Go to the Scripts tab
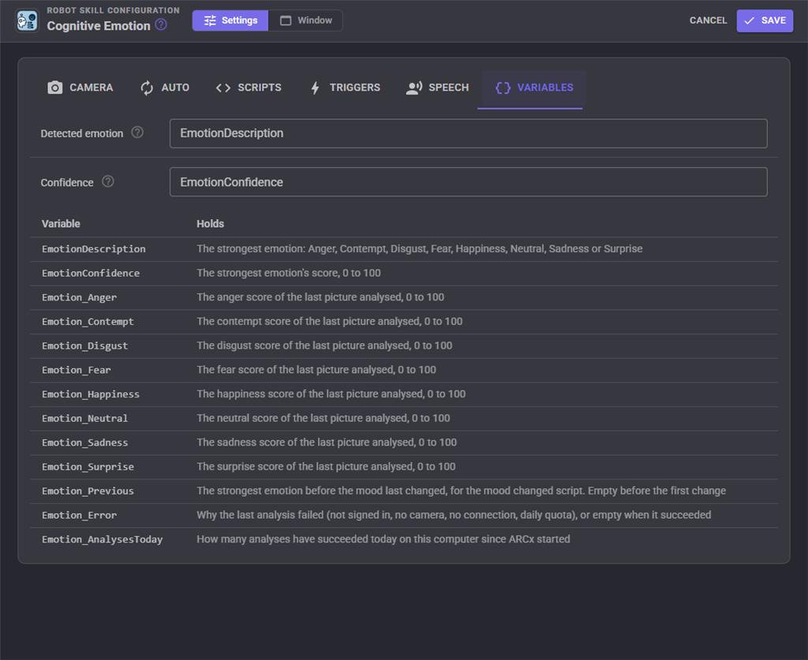808x660 pixels. pos(249,88)
